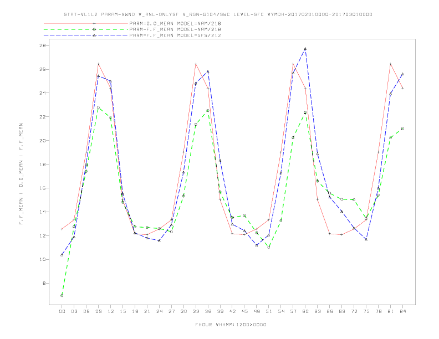Screen dimensions: 439x339
Task: Click the x-axis tick label 42
Action: (x=232, y=311)
